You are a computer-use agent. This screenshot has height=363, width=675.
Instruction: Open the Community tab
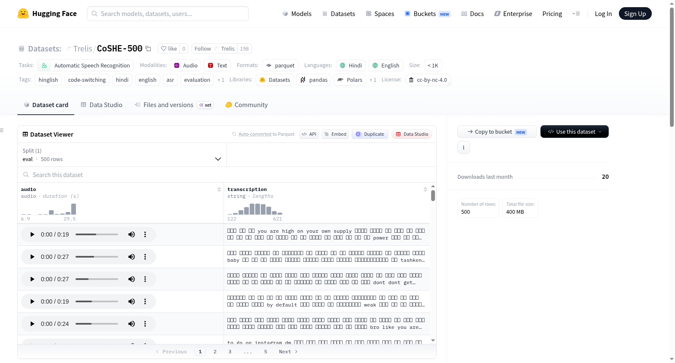click(x=247, y=105)
